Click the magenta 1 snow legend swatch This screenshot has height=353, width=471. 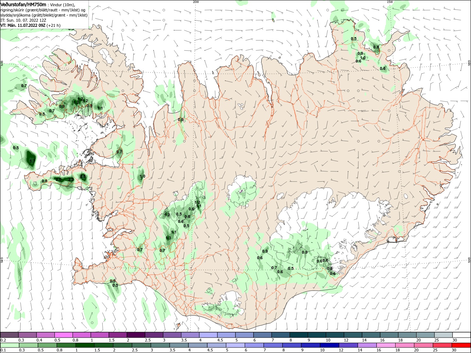[100, 335]
